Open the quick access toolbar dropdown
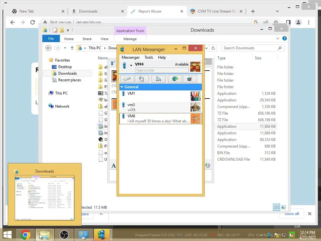Screen dimensions: 321x241 (68, 30)
